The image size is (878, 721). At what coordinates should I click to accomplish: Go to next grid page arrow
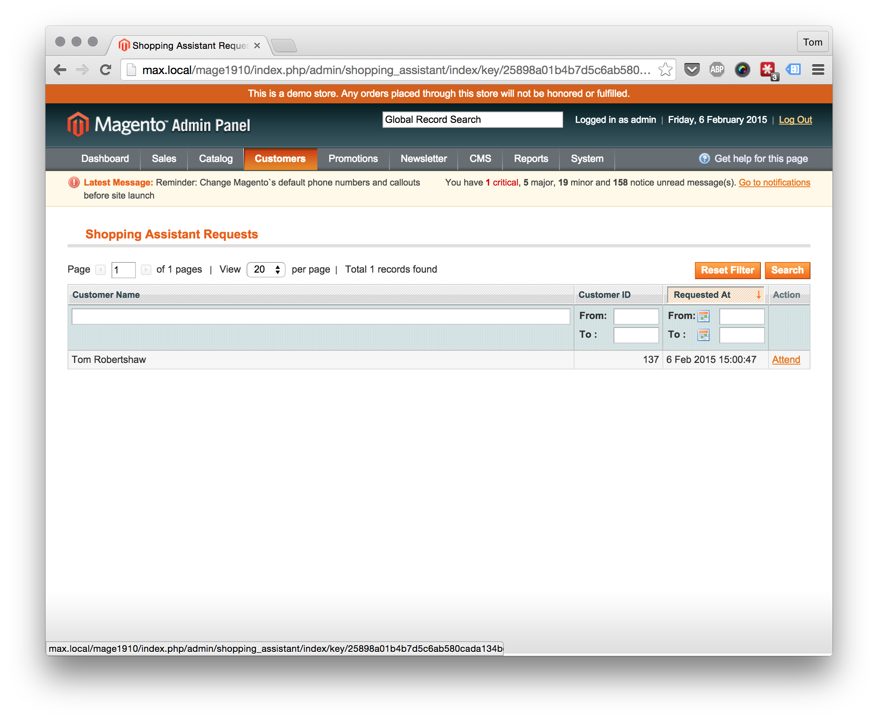tap(146, 270)
